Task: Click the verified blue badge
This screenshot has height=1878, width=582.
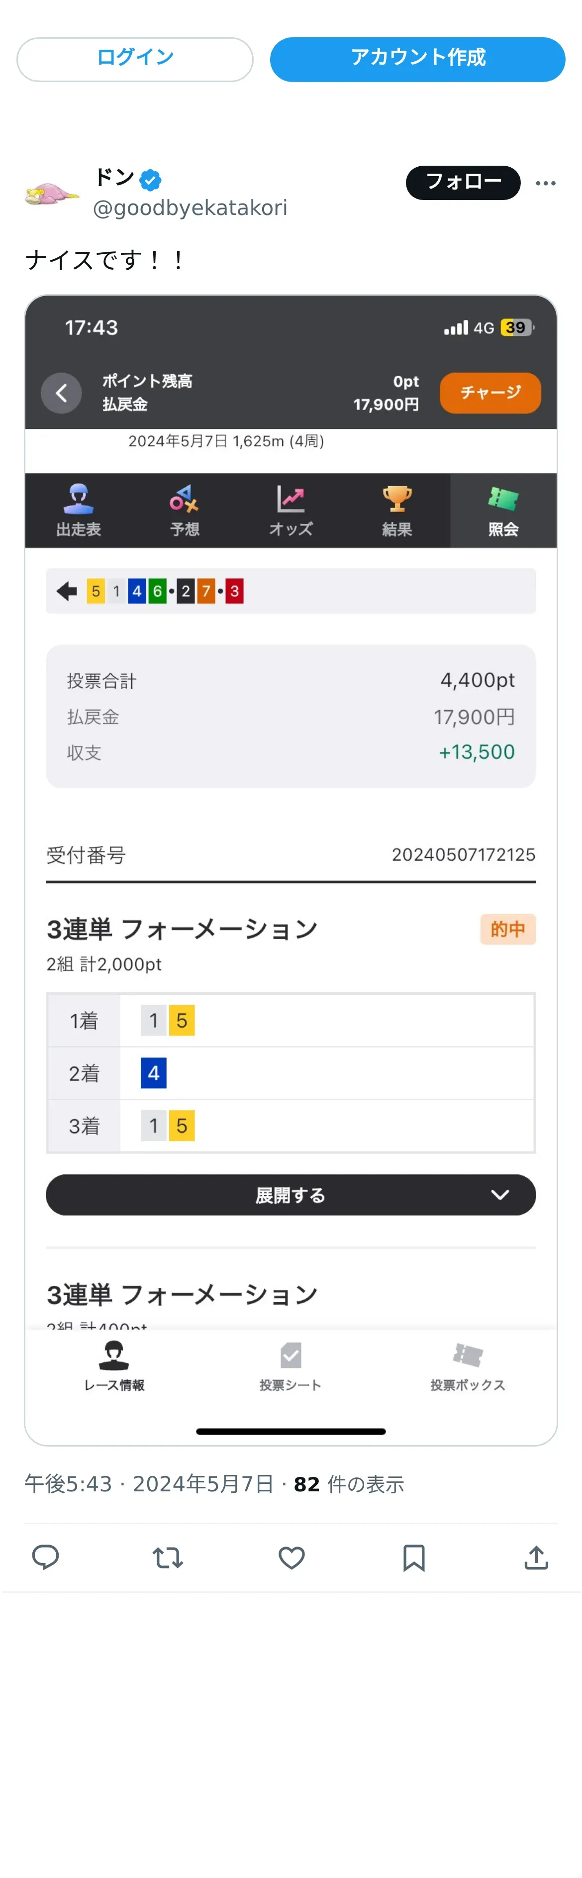Action: (151, 179)
